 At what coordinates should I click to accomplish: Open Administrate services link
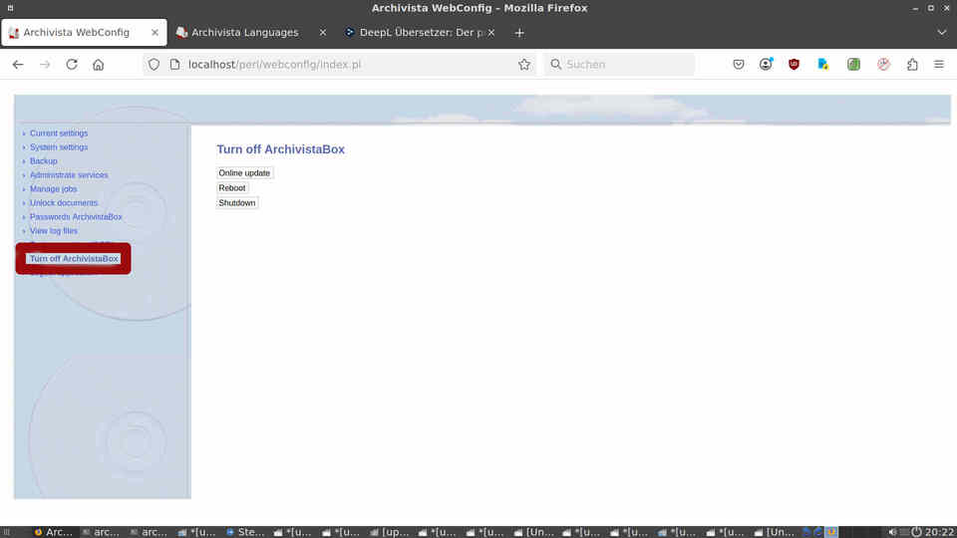(69, 175)
